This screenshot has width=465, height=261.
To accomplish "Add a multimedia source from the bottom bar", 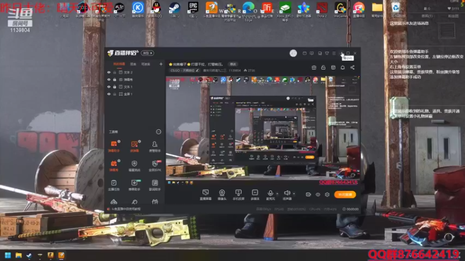I will click(255, 195).
